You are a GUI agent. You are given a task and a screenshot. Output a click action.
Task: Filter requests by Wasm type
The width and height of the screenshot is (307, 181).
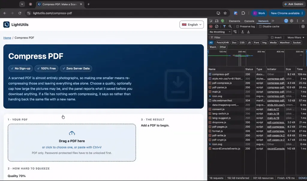click(213, 47)
